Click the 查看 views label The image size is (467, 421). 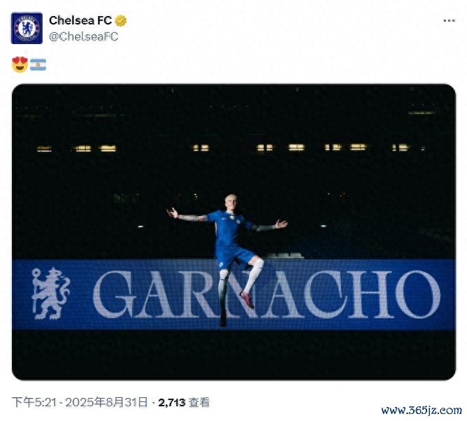point(199,403)
